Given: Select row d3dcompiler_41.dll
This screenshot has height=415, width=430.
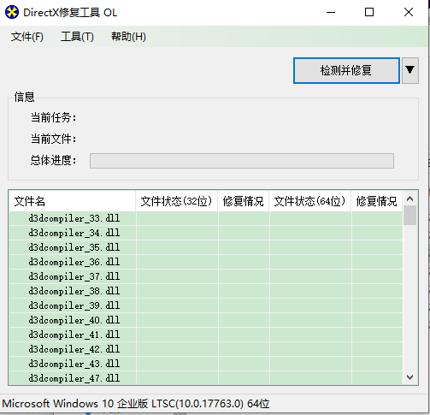Looking at the screenshot, I should pyautogui.click(x=206, y=335).
